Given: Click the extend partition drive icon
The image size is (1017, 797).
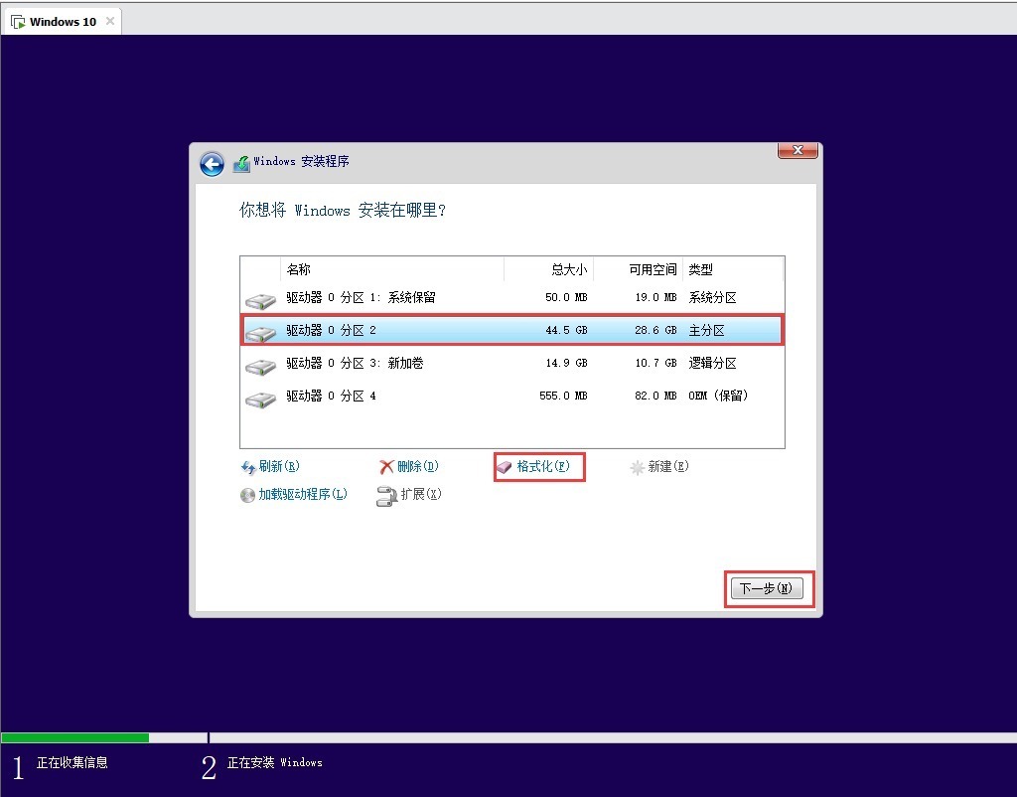Looking at the screenshot, I should (x=386, y=496).
